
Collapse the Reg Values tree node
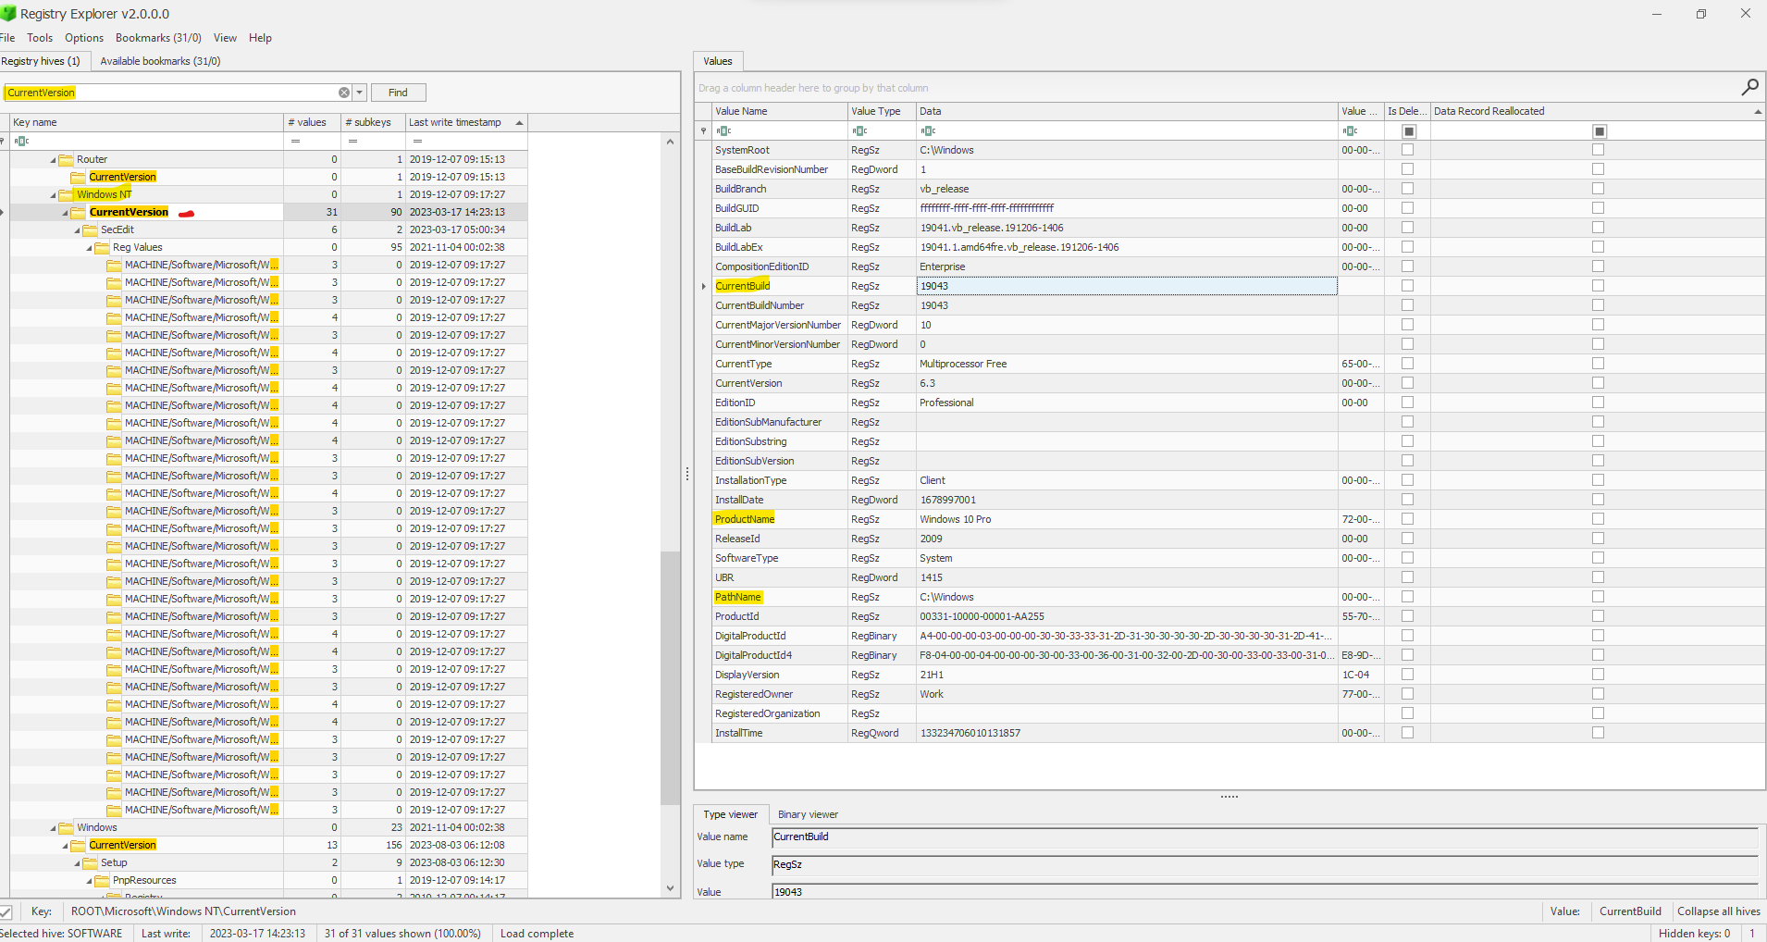click(x=90, y=248)
